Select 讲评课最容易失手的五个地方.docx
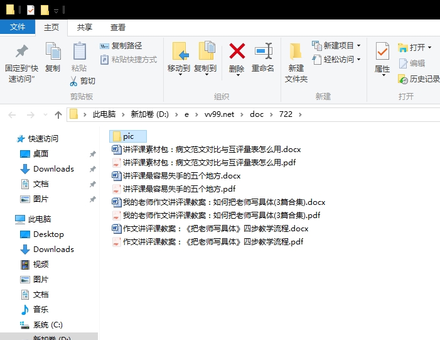This screenshot has width=440, height=340. click(x=176, y=176)
